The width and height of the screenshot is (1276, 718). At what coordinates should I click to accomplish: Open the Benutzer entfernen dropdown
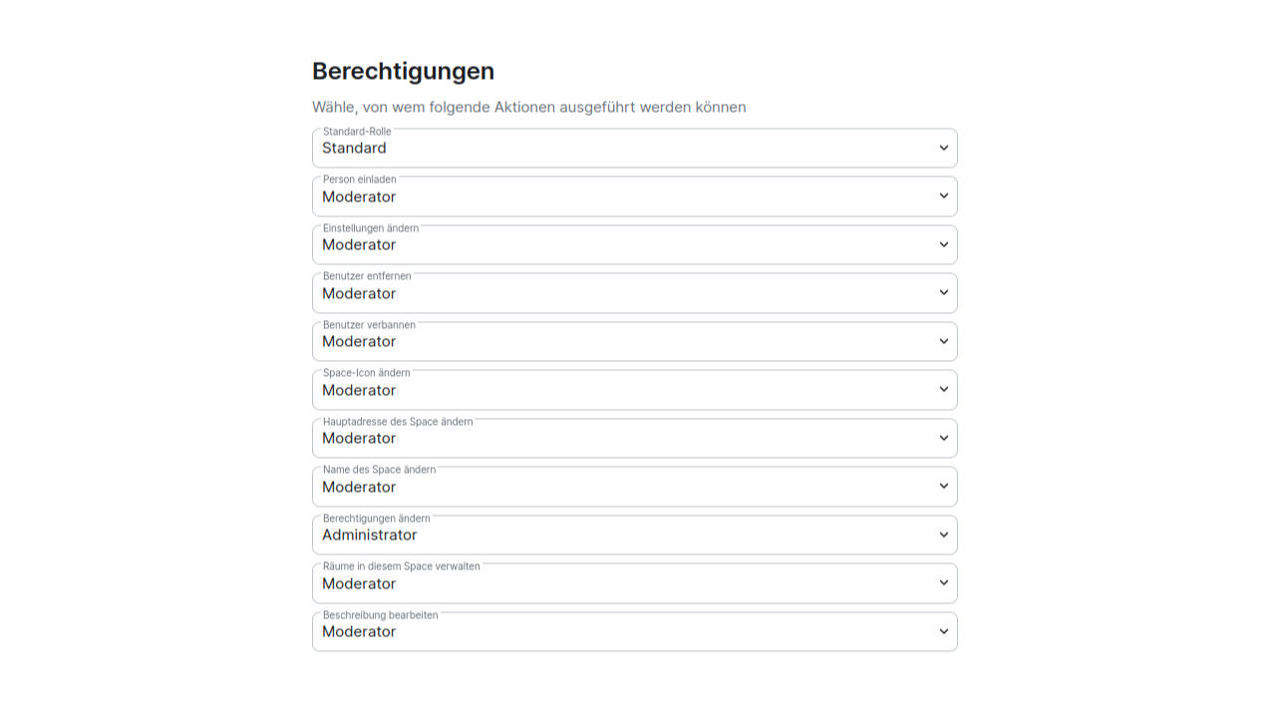point(634,293)
